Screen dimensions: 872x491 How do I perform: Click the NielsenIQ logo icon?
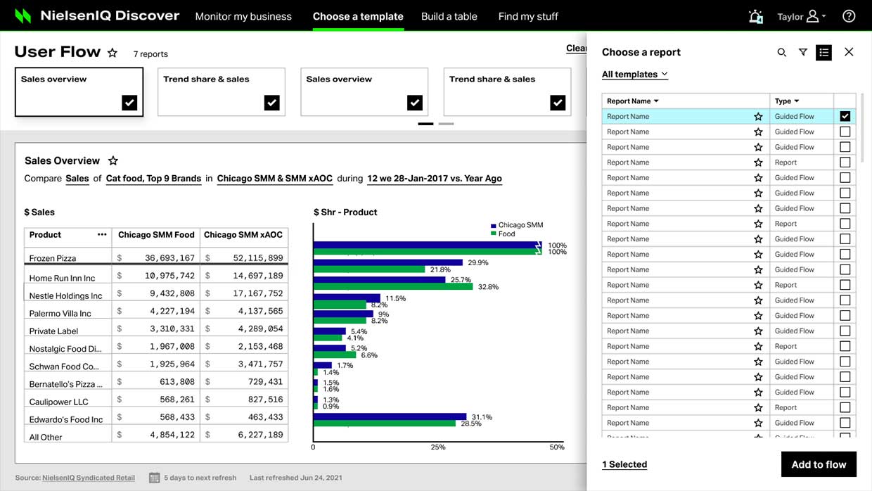[x=23, y=15]
